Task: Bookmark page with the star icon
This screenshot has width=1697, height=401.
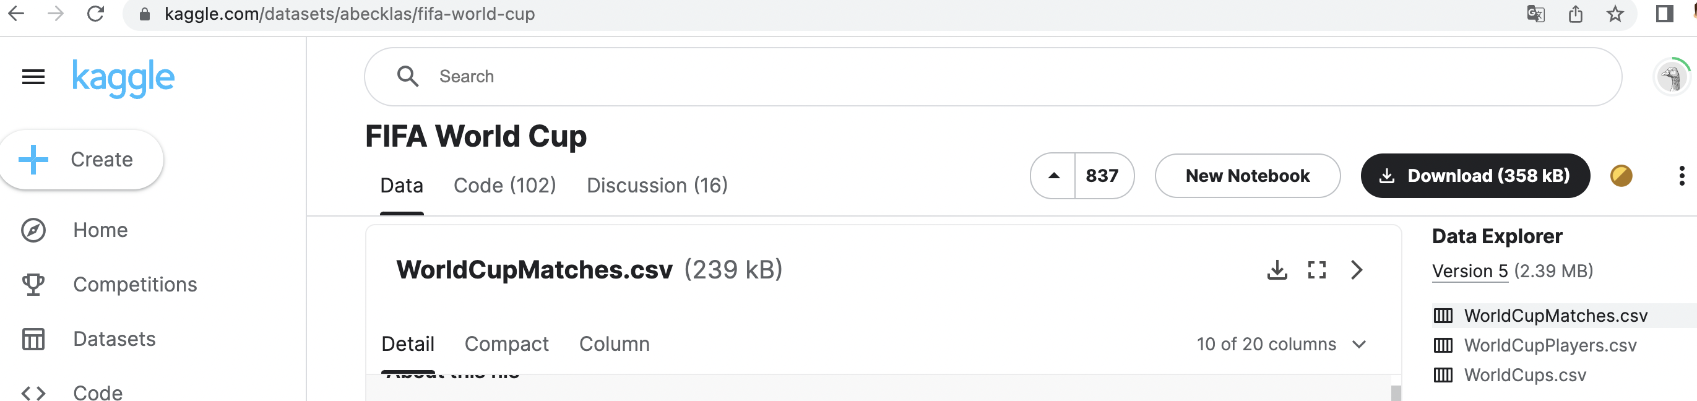Action: pyautogui.click(x=1615, y=14)
